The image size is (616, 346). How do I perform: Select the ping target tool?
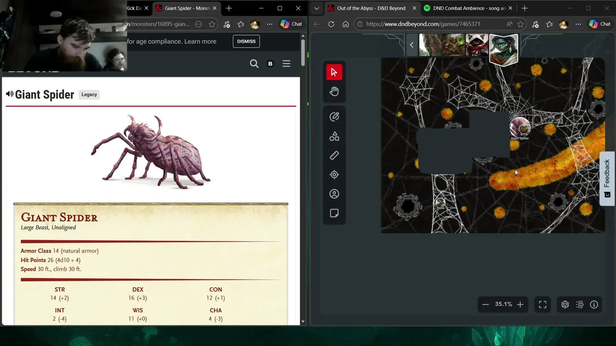[x=334, y=175]
